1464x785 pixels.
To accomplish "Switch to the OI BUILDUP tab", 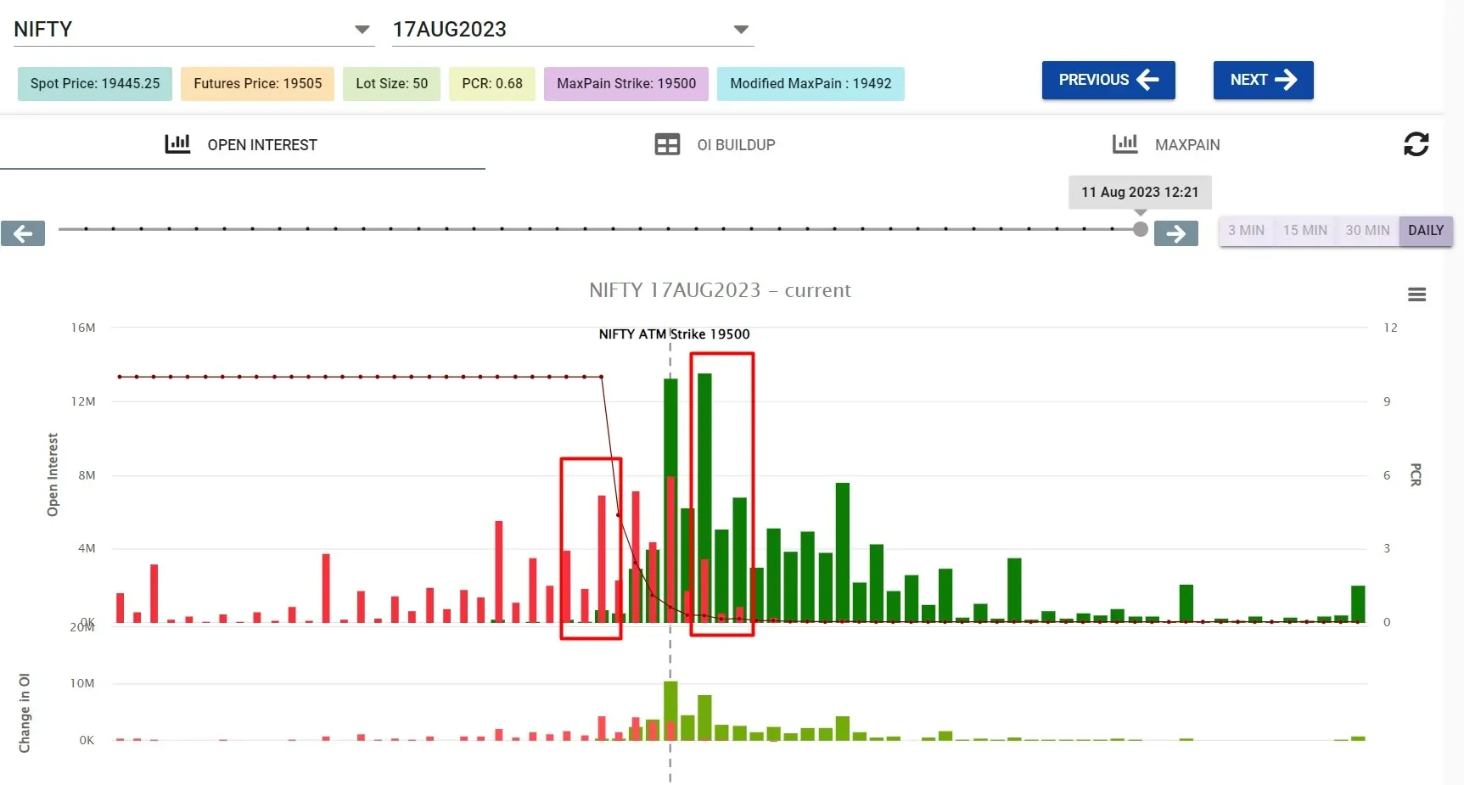I will pyautogui.click(x=715, y=144).
